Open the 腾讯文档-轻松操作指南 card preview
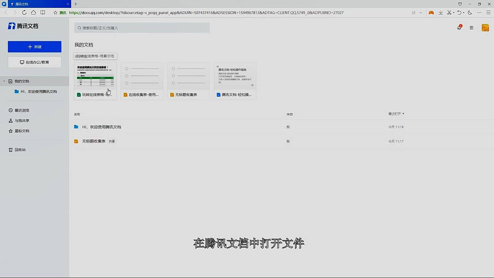Screen dimensions: 494x278 pos(235,76)
